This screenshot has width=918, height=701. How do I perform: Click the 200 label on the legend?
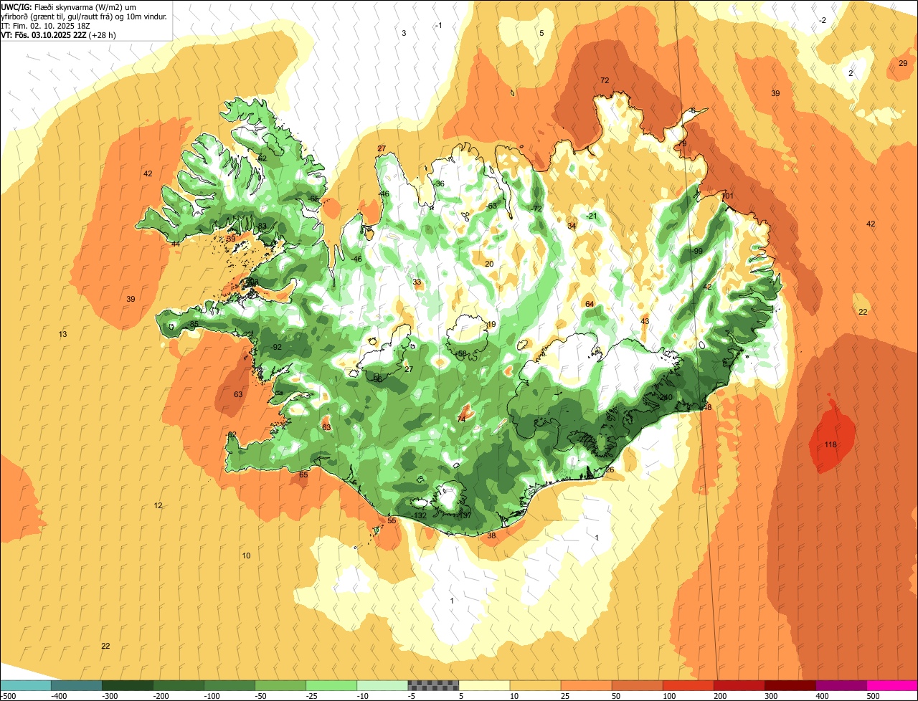(719, 695)
